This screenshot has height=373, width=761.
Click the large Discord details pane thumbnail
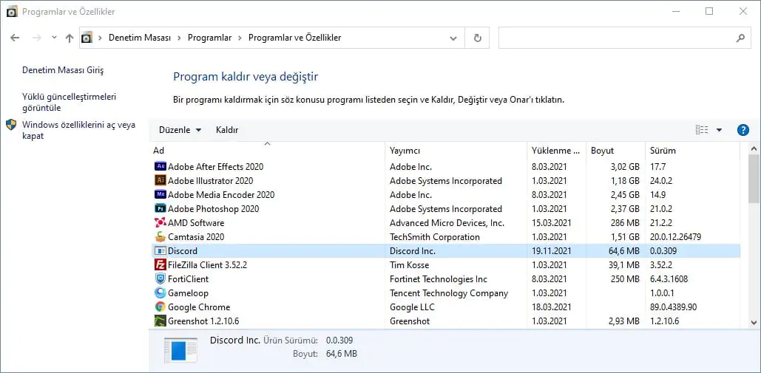(180, 349)
